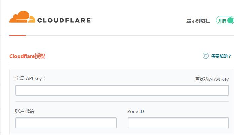The width and height of the screenshot is (241, 135).
Task: Click the divider line inside the form panel
Action: point(122,101)
